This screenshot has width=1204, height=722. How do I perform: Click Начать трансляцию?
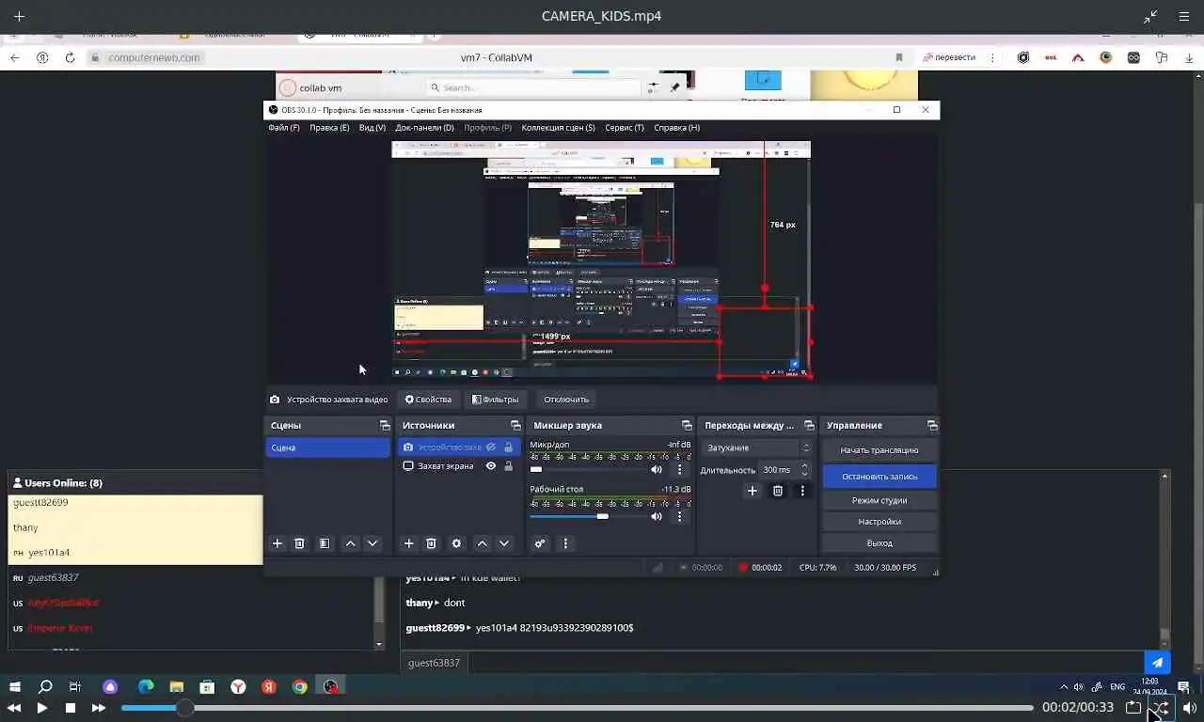click(x=879, y=450)
